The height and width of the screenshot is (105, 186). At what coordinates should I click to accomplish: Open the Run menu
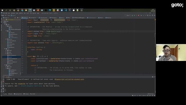pyautogui.click(x=25, y=13)
